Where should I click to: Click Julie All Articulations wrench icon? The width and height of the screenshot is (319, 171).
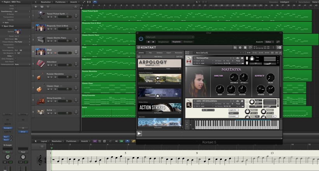pyautogui.click(x=188, y=101)
